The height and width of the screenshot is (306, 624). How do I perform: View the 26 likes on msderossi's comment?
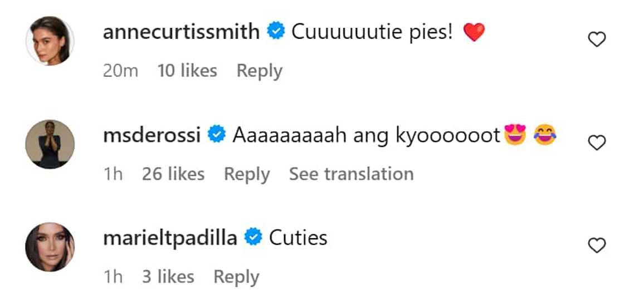173,174
